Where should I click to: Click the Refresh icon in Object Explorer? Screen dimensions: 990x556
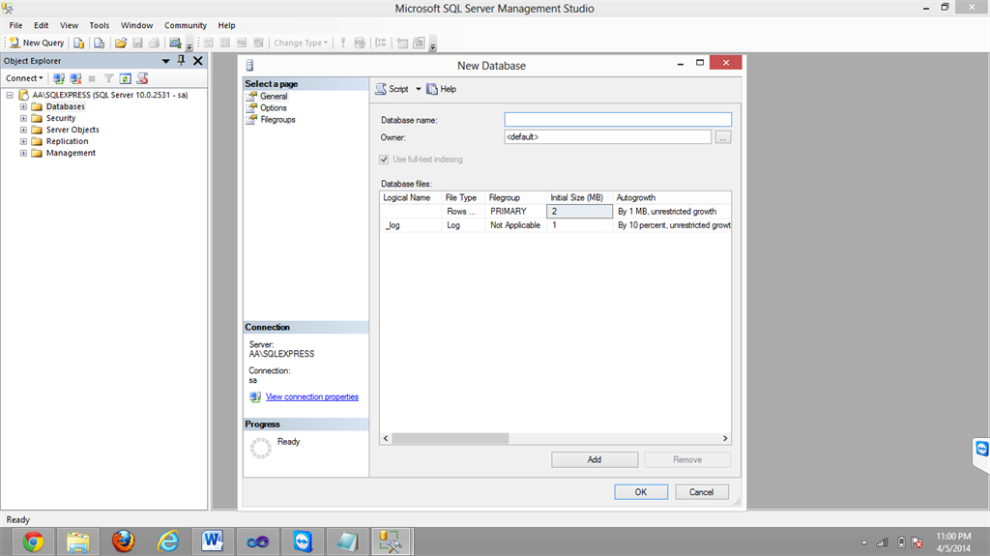click(x=125, y=78)
